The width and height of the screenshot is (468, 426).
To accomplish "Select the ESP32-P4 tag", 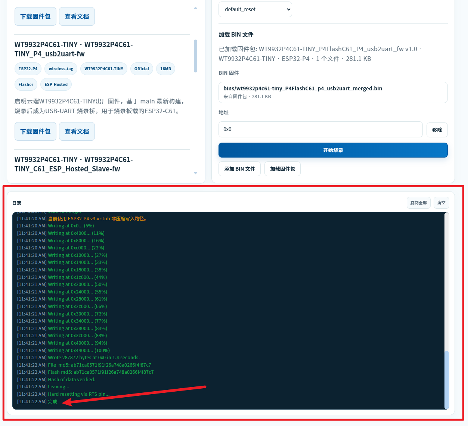I will pyautogui.click(x=28, y=69).
